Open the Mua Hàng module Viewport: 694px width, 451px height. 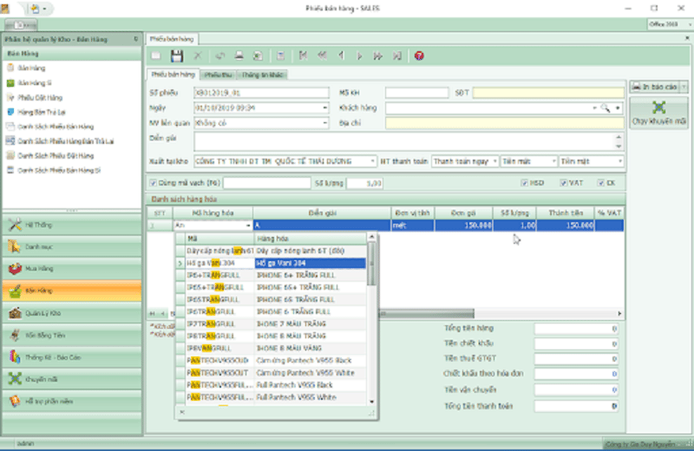(x=72, y=269)
